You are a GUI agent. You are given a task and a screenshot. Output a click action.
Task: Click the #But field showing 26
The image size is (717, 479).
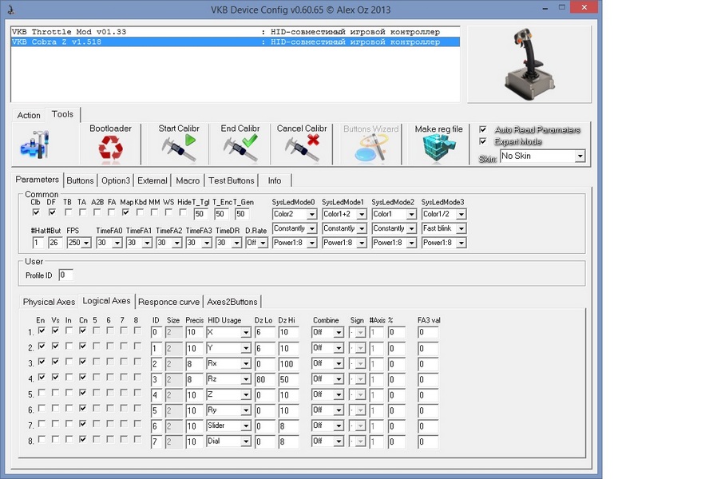click(55, 243)
